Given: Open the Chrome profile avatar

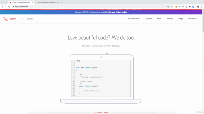Looking at the screenshot, I should (198, 7).
